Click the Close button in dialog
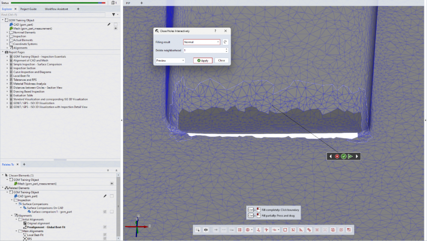This screenshot has height=241, width=427. pyautogui.click(x=221, y=61)
